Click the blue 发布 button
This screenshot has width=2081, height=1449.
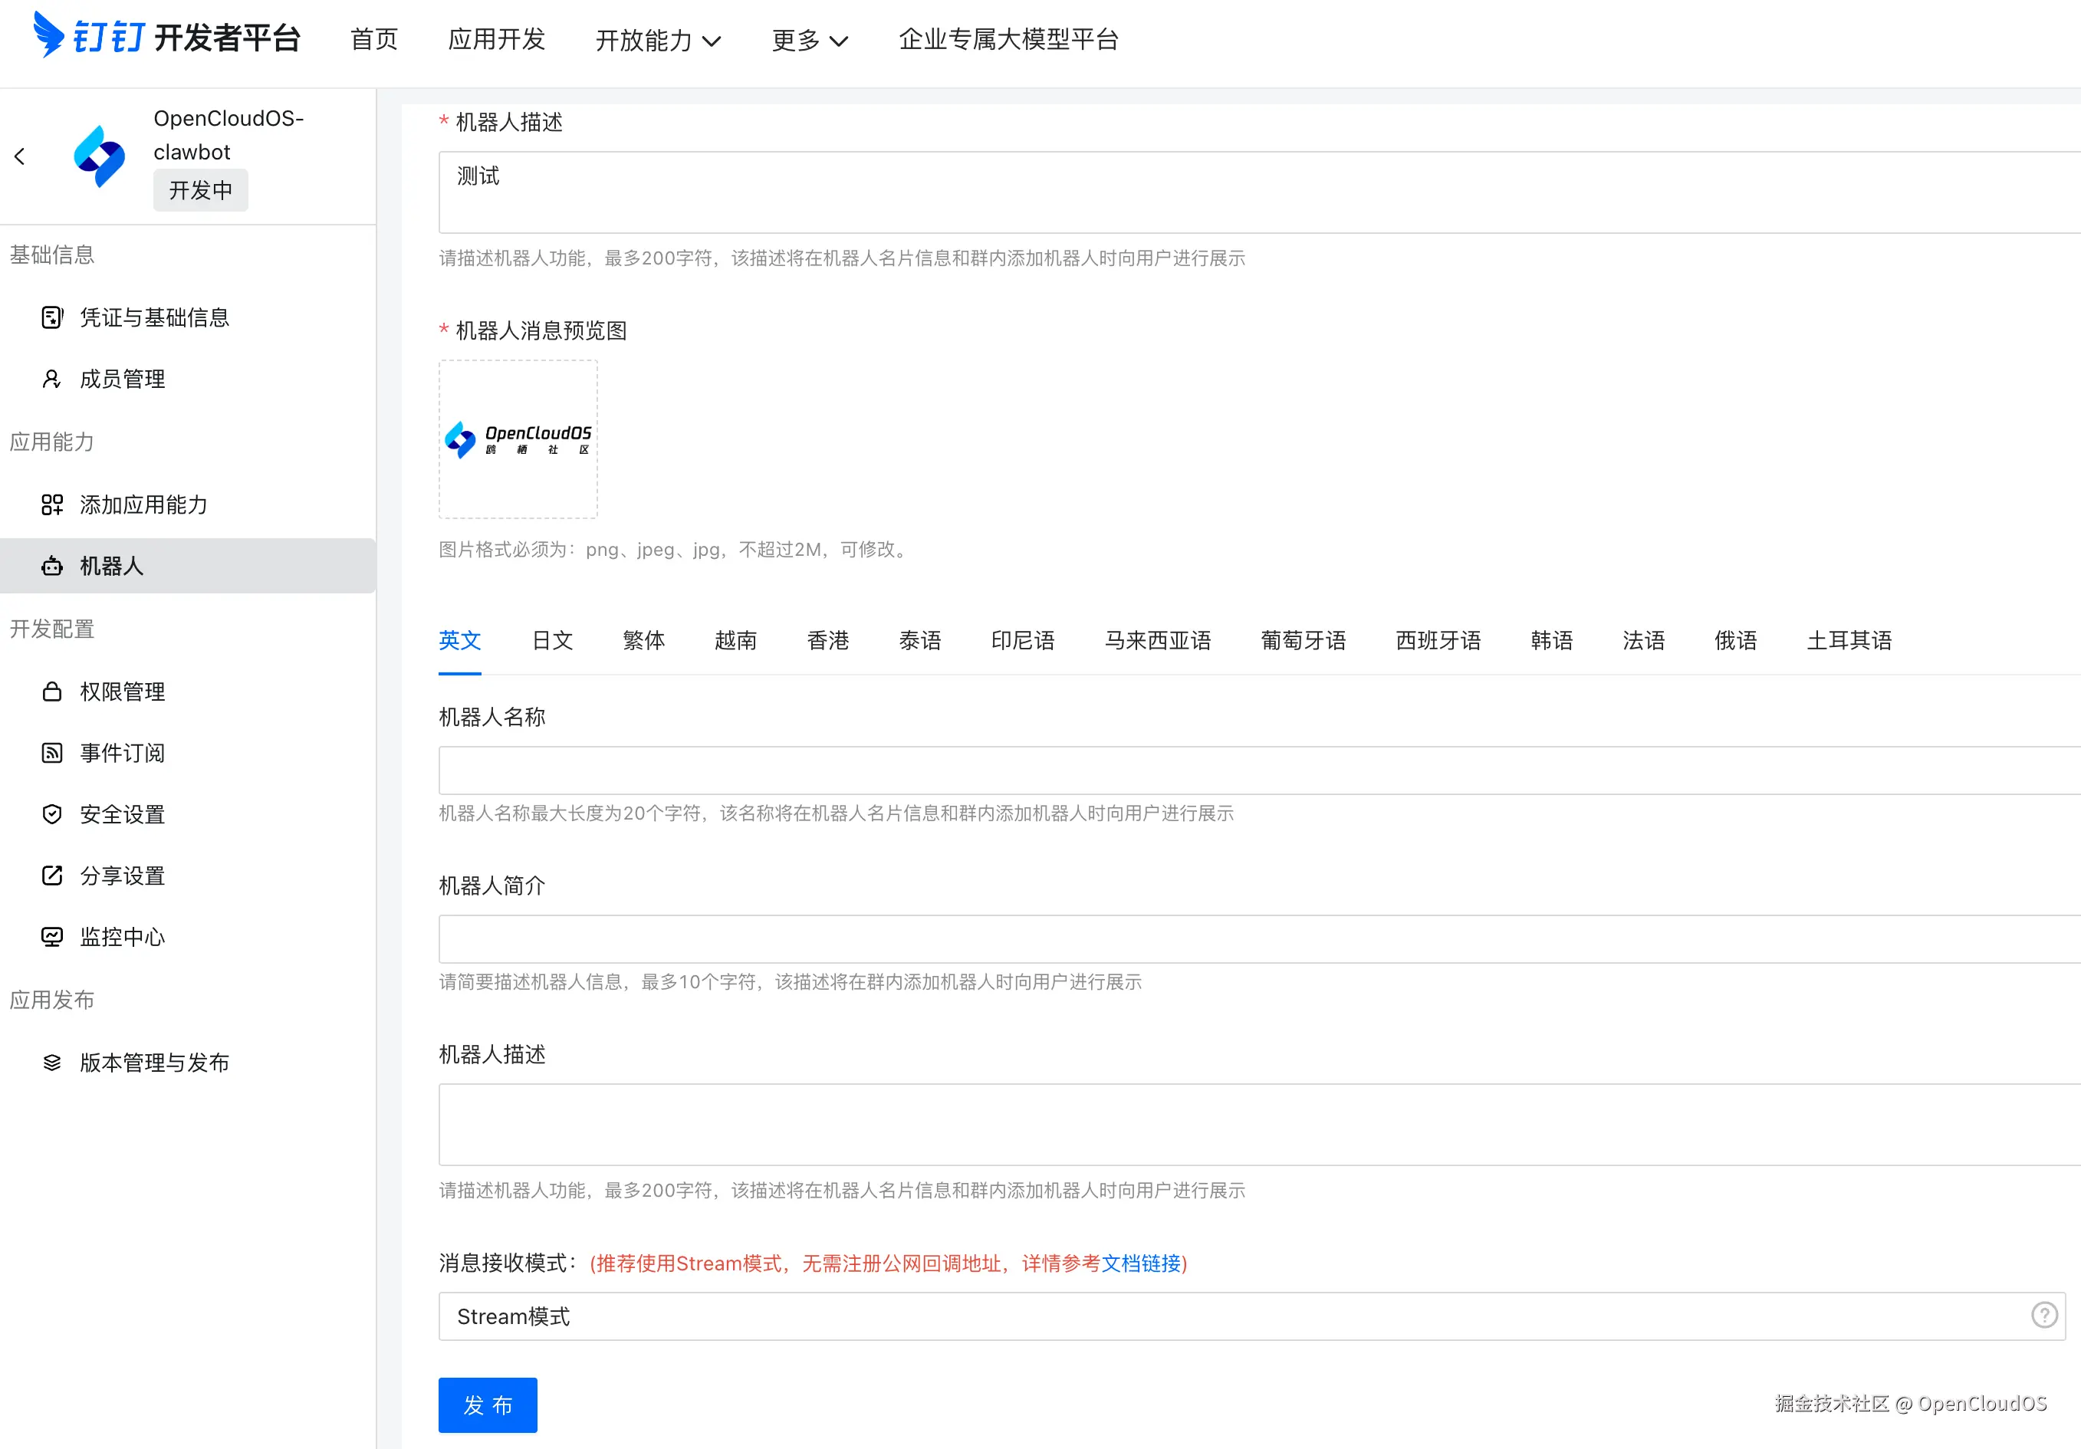(x=488, y=1405)
